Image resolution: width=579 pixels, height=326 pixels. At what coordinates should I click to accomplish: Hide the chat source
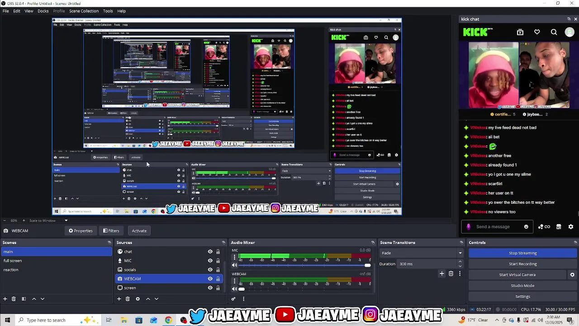[210, 252]
